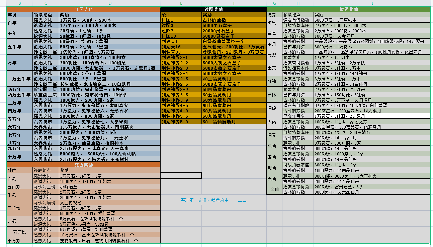Click the 白绿蓝仙兽蛋各一个 reward cell
433x247 pixels.
click(234, 41)
